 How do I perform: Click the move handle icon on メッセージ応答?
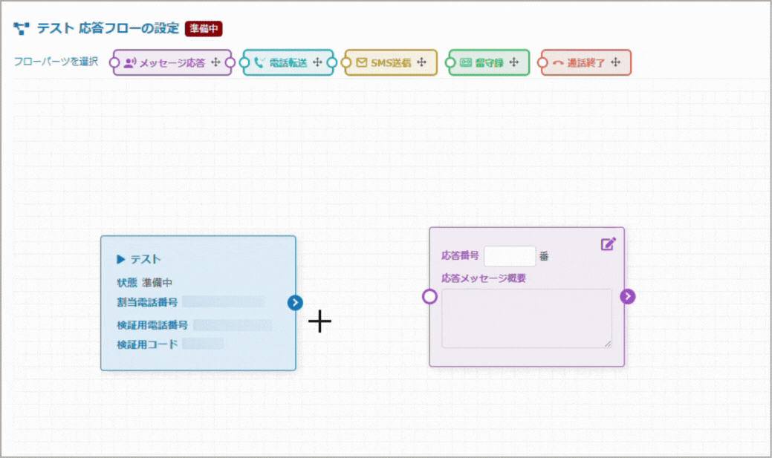coord(215,62)
